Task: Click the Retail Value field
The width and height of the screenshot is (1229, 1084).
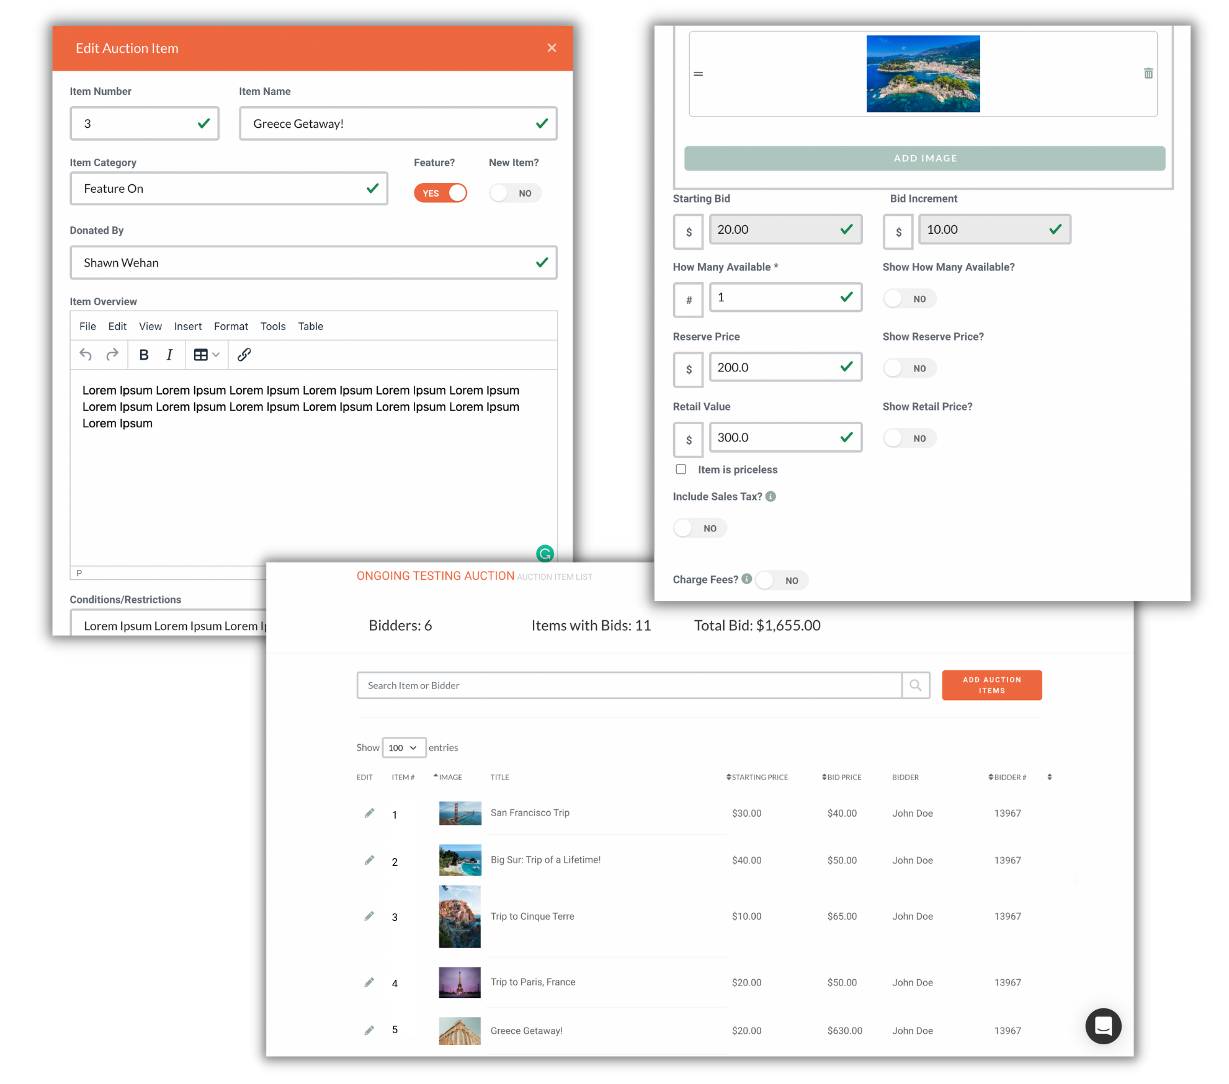Action: coord(785,437)
